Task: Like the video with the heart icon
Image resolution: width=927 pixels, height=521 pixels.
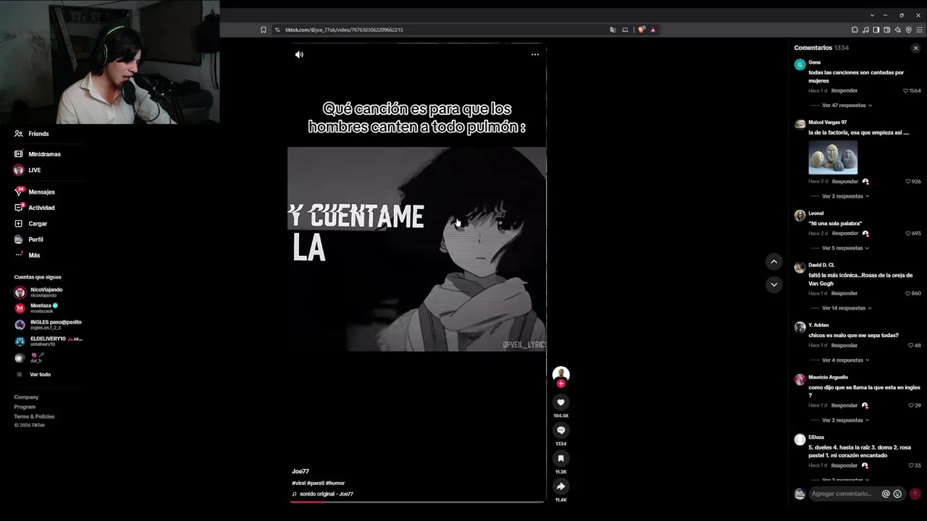Action: pos(561,402)
